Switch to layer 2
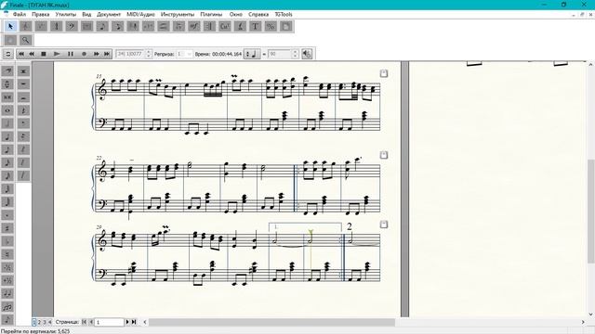This screenshot has height=334, width=595. click(x=39, y=322)
